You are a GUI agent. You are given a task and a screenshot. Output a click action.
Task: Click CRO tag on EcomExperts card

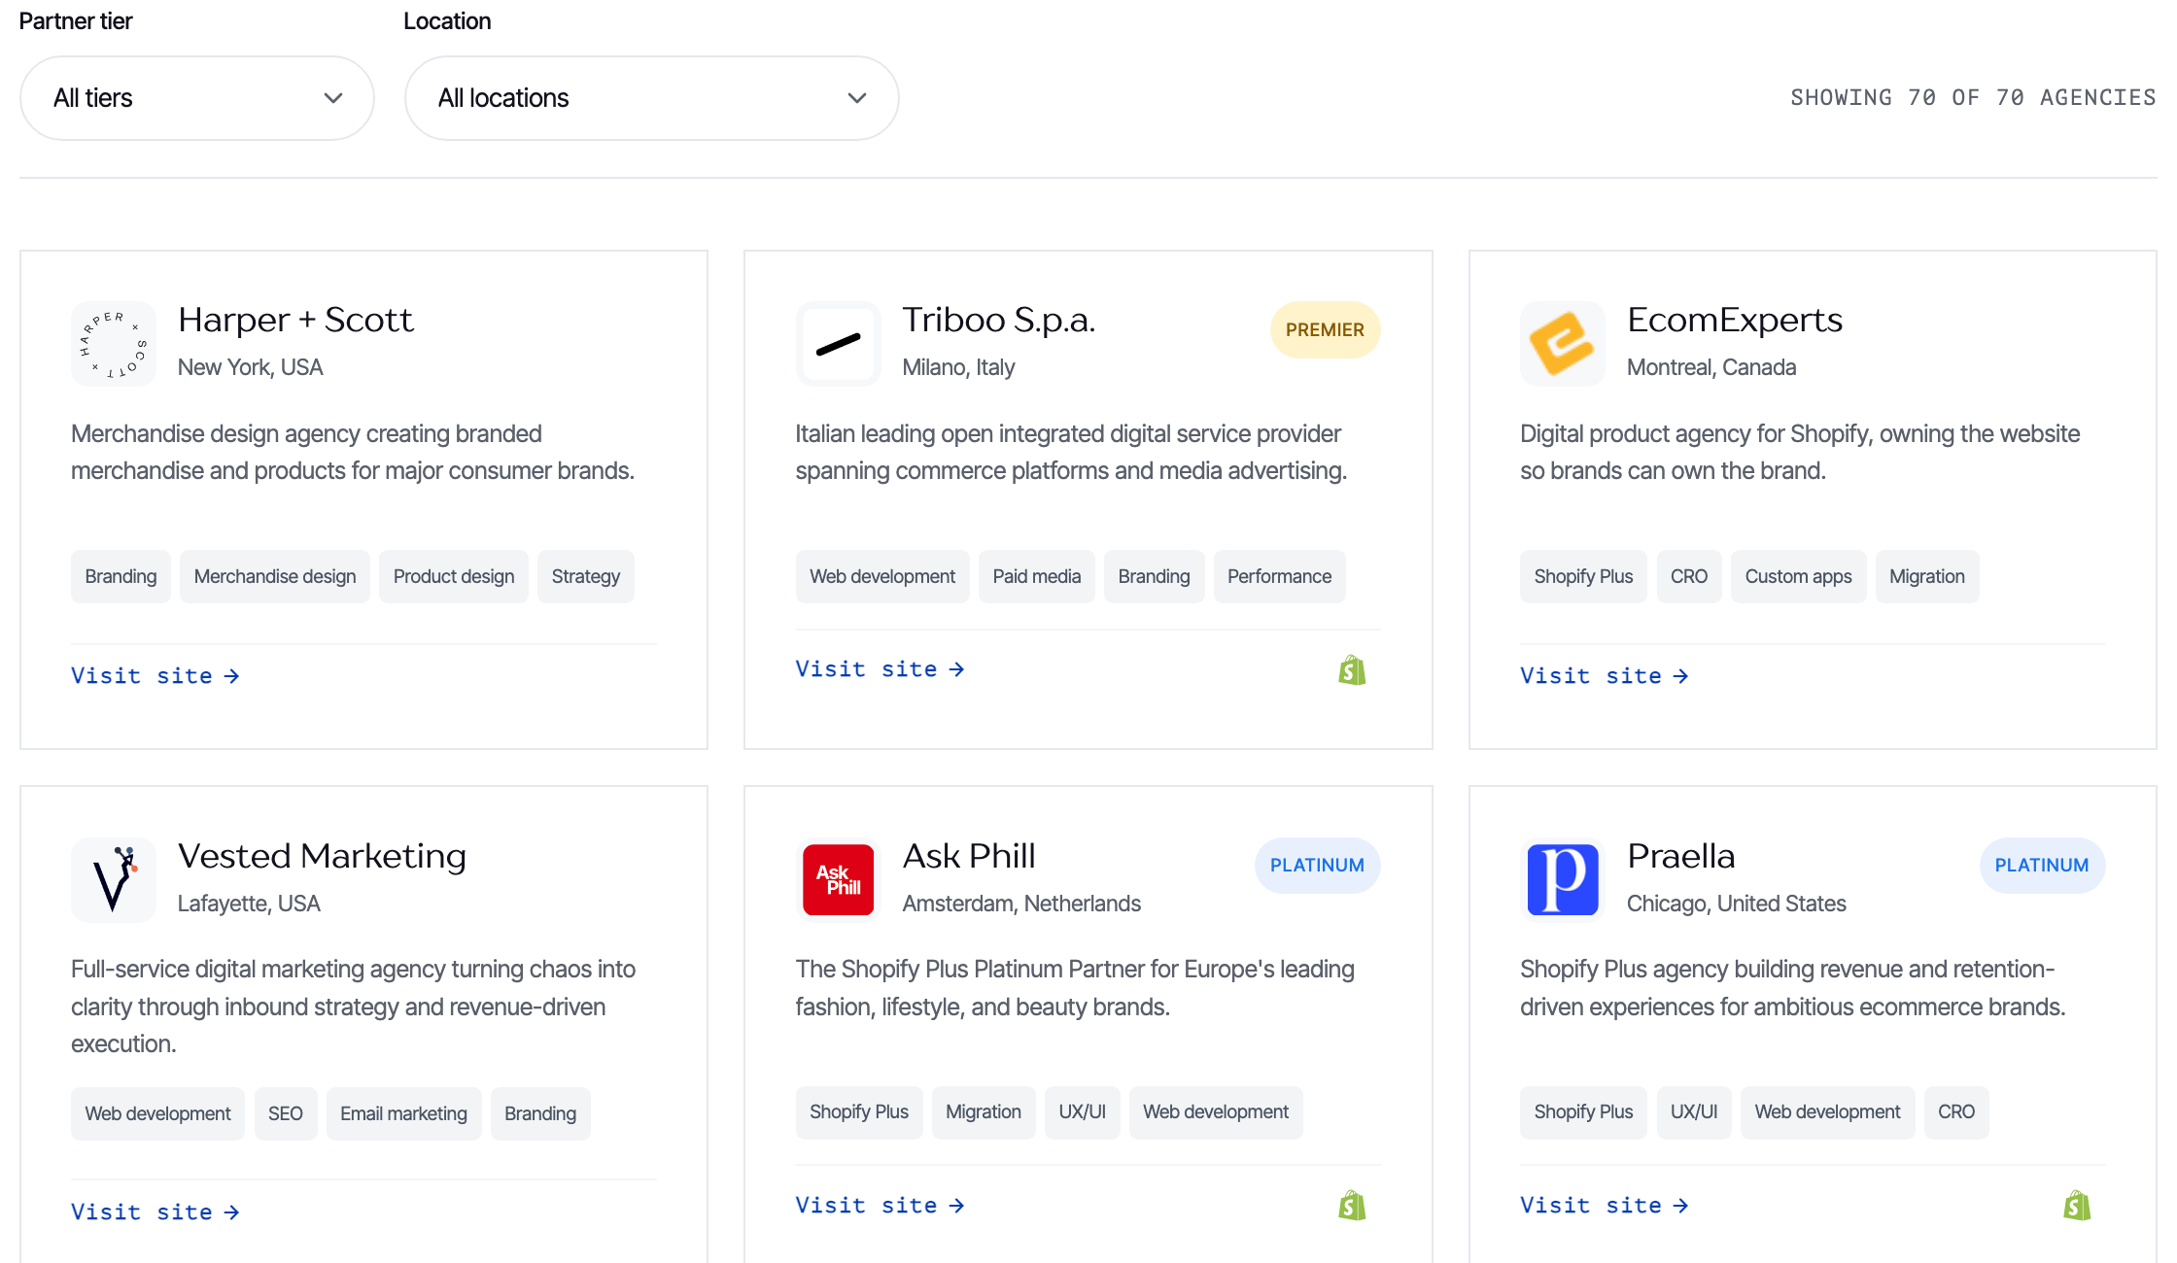pos(1689,577)
